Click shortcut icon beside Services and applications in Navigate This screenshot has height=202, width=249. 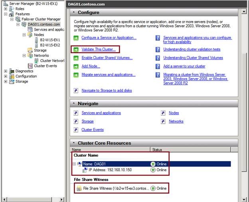(x=76, y=113)
